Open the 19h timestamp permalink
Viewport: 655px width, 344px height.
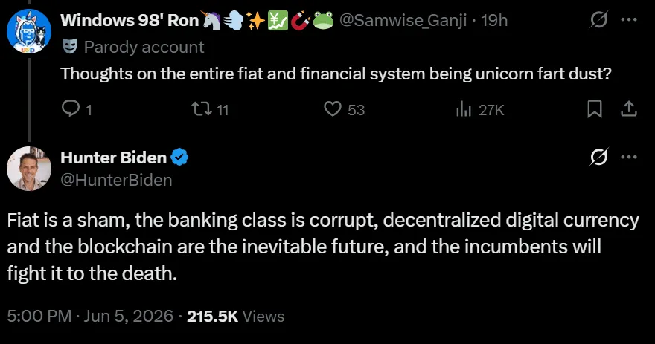(x=494, y=20)
